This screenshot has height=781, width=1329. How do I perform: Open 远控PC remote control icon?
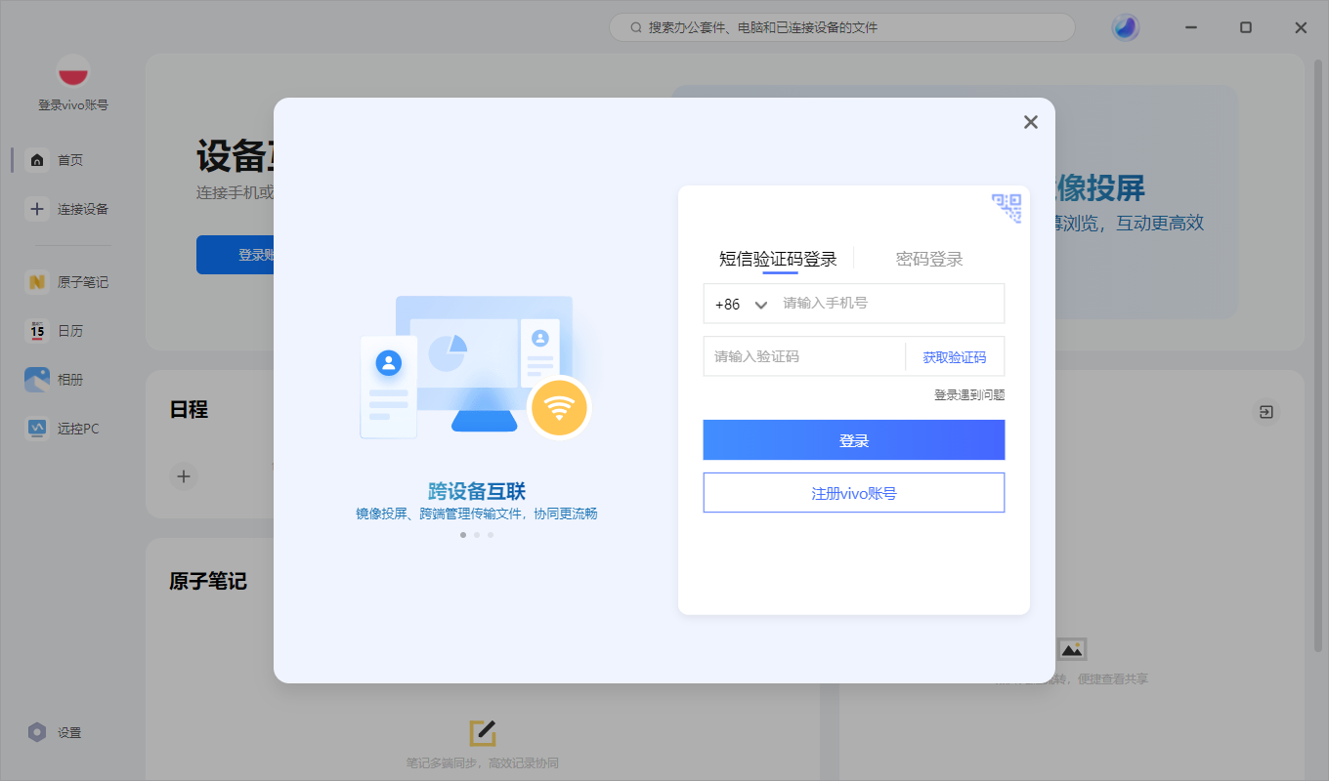point(37,428)
